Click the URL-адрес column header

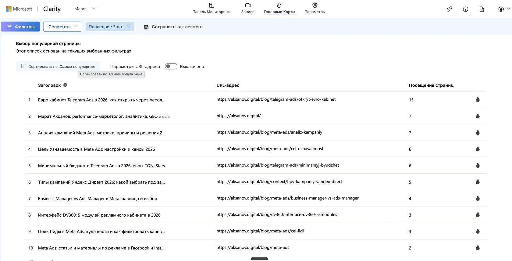(228, 85)
